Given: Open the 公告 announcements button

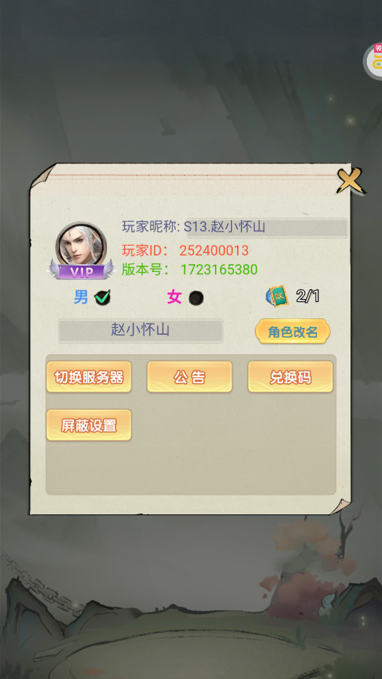Looking at the screenshot, I should 190,377.
